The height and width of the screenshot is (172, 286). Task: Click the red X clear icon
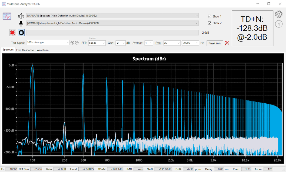click(227, 43)
